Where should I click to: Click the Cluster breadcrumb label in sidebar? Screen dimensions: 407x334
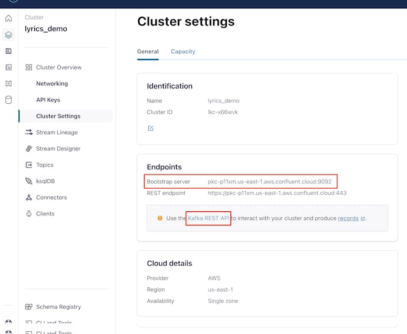(34, 17)
